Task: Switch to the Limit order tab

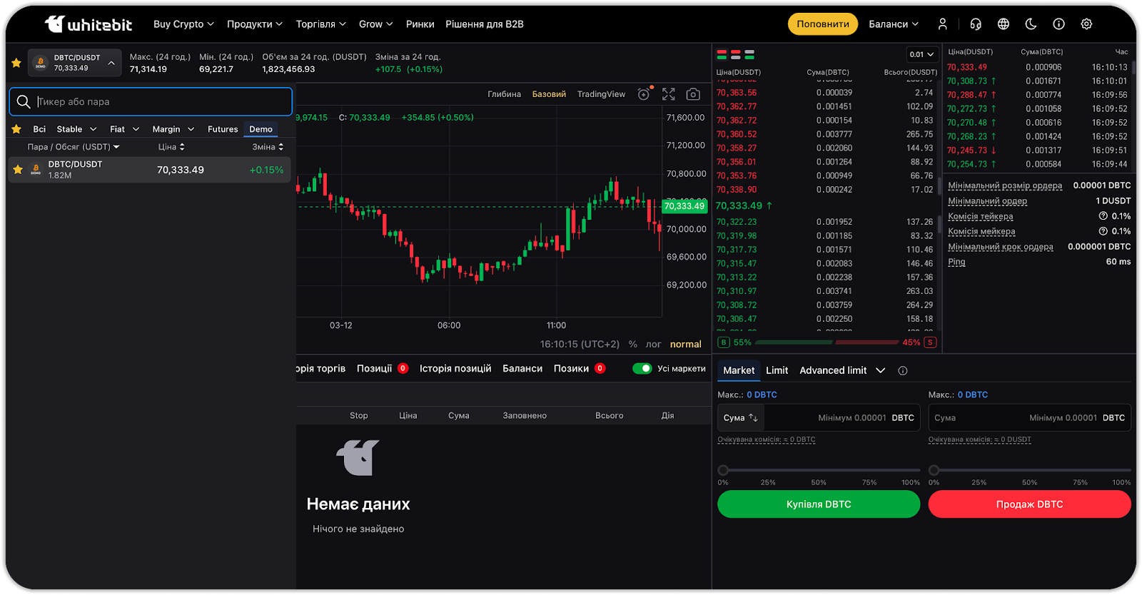Action: [777, 370]
